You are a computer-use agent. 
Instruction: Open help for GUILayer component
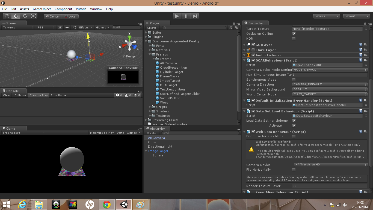(x=361, y=45)
